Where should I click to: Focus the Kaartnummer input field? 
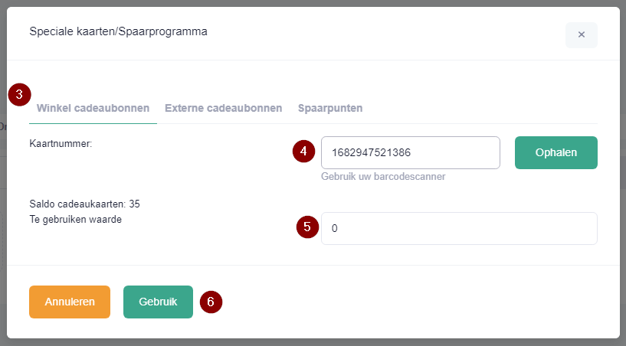(411, 153)
